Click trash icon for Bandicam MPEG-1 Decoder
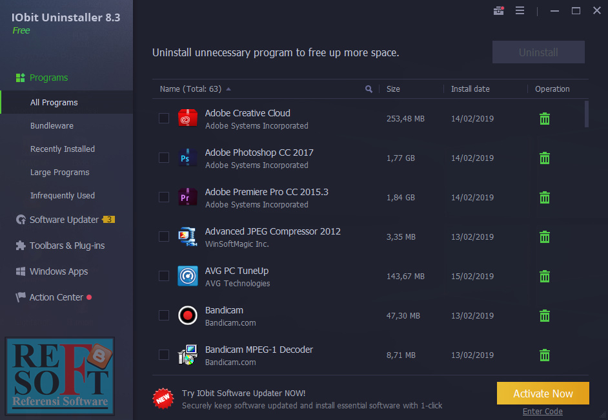The width and height of the screenshot is (608, 420). [x=544, y=355]
